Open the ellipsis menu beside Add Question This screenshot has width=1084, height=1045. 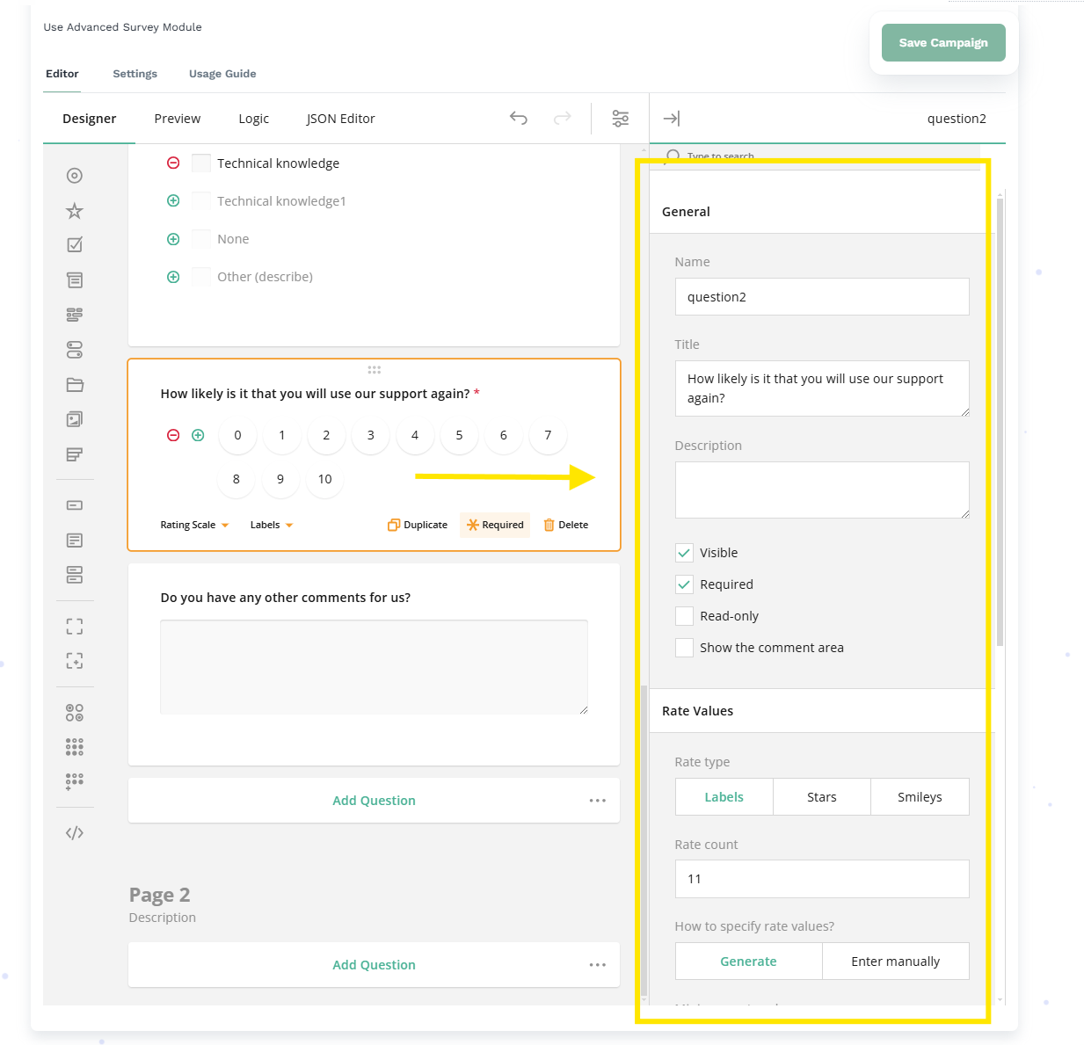click(598, 800)
